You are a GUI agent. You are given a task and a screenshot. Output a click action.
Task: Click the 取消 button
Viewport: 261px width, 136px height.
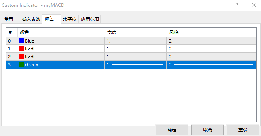point(208,130)
